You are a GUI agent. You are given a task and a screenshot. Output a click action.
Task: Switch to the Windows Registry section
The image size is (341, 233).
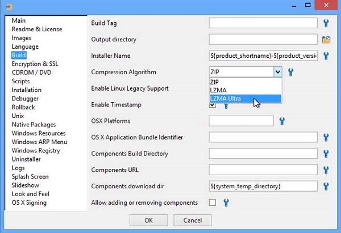click(x=36, y=151)
